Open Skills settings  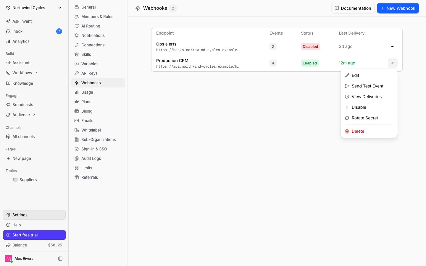98,54
